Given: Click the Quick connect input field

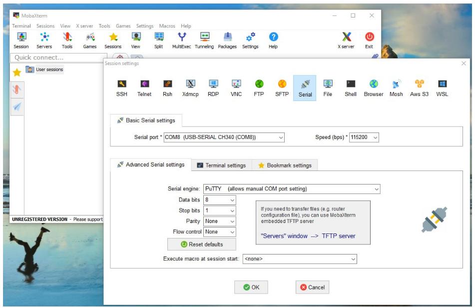Looking at the screenshot, I should (58, 57).
